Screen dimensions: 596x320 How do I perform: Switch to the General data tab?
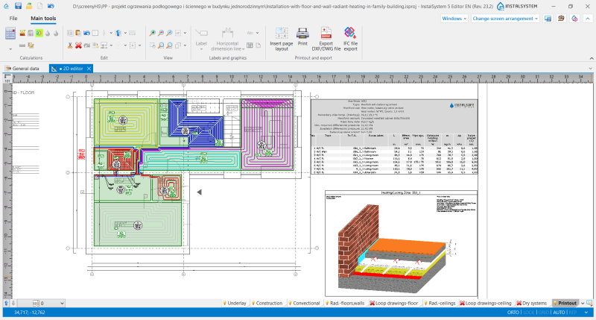[x=22, y=69]
